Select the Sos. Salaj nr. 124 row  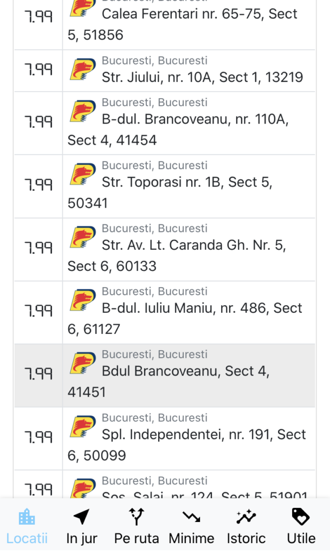coord(165,485)
